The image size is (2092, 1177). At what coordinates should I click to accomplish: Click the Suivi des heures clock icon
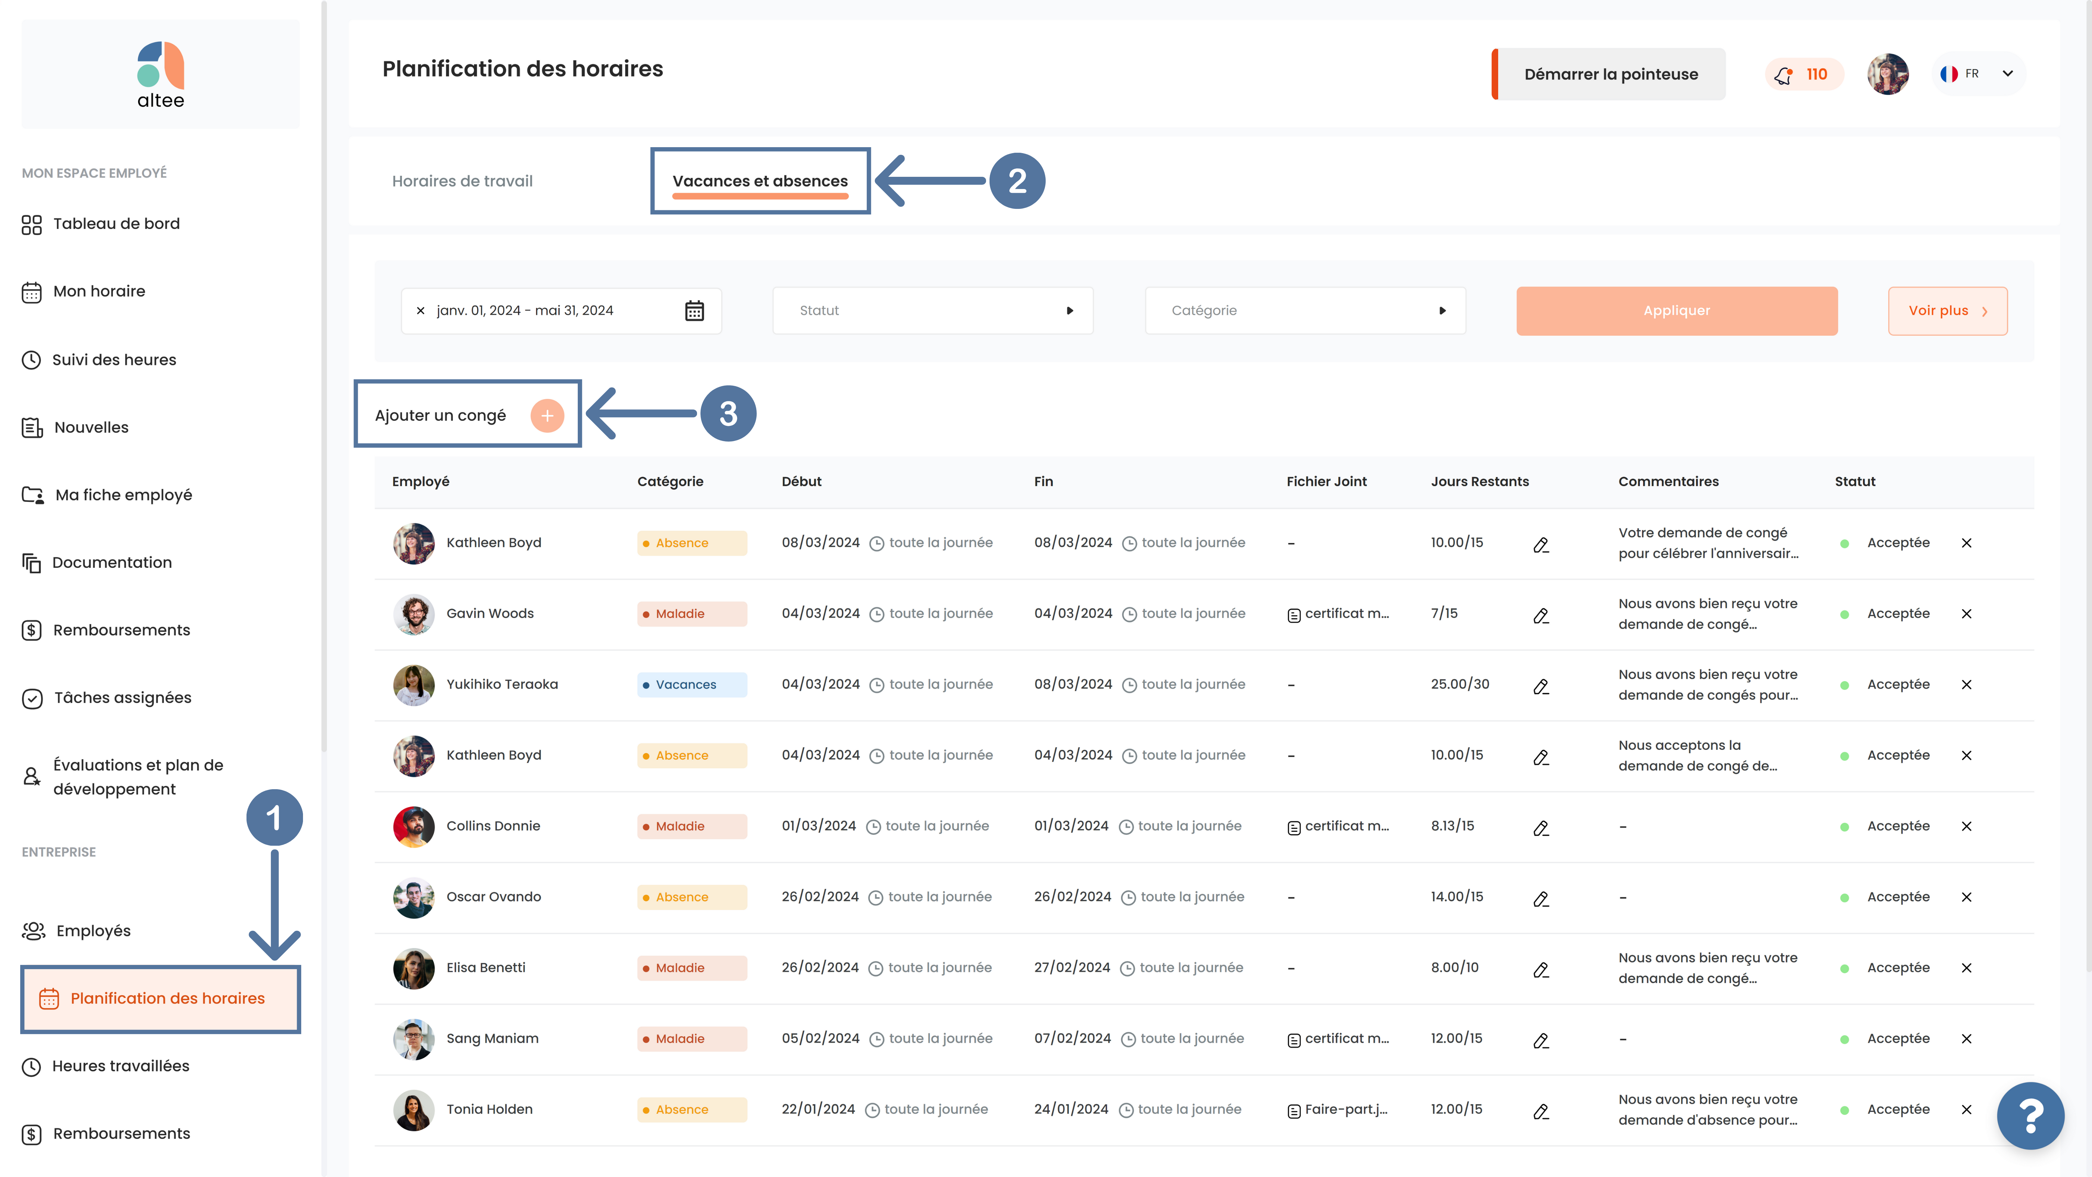32,360
